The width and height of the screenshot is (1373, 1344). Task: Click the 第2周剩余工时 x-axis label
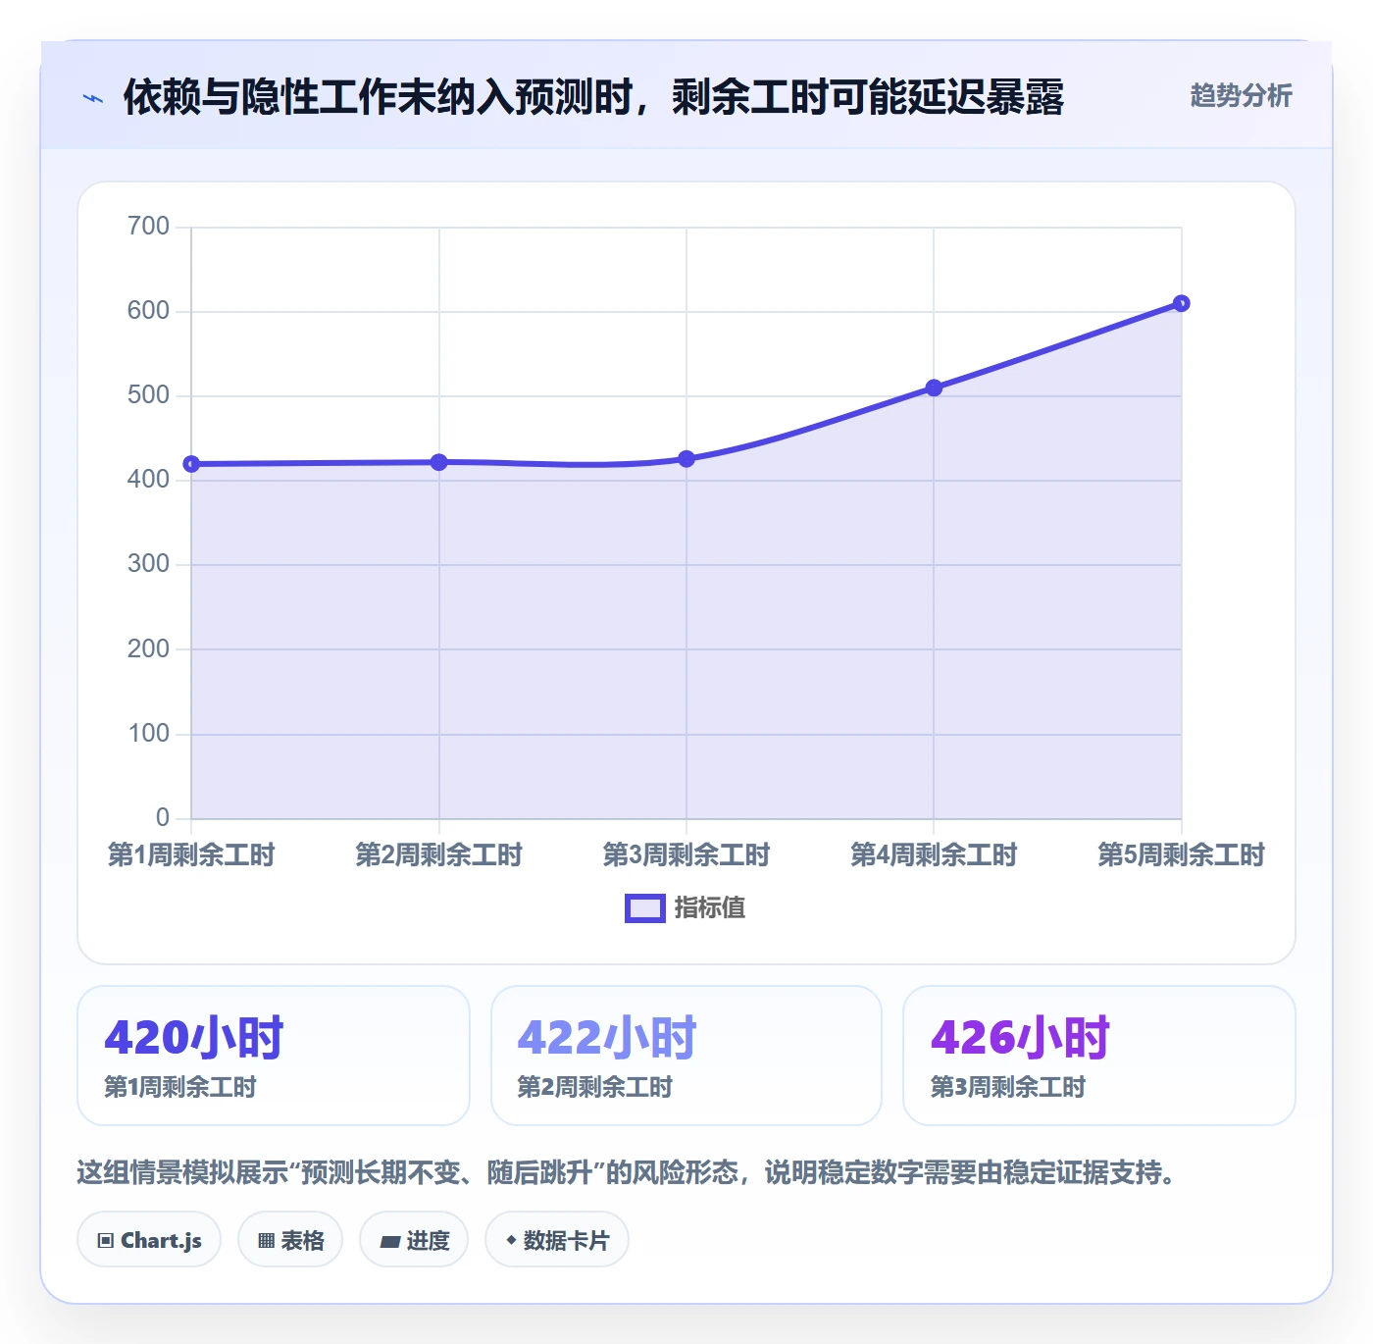(x=439, y=854)
